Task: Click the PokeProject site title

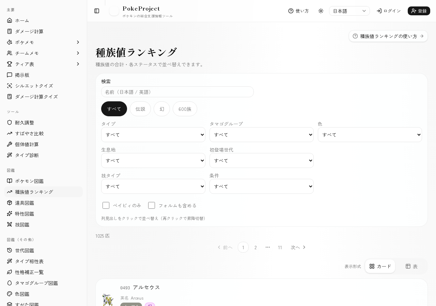Action: (x=141, y=8)
